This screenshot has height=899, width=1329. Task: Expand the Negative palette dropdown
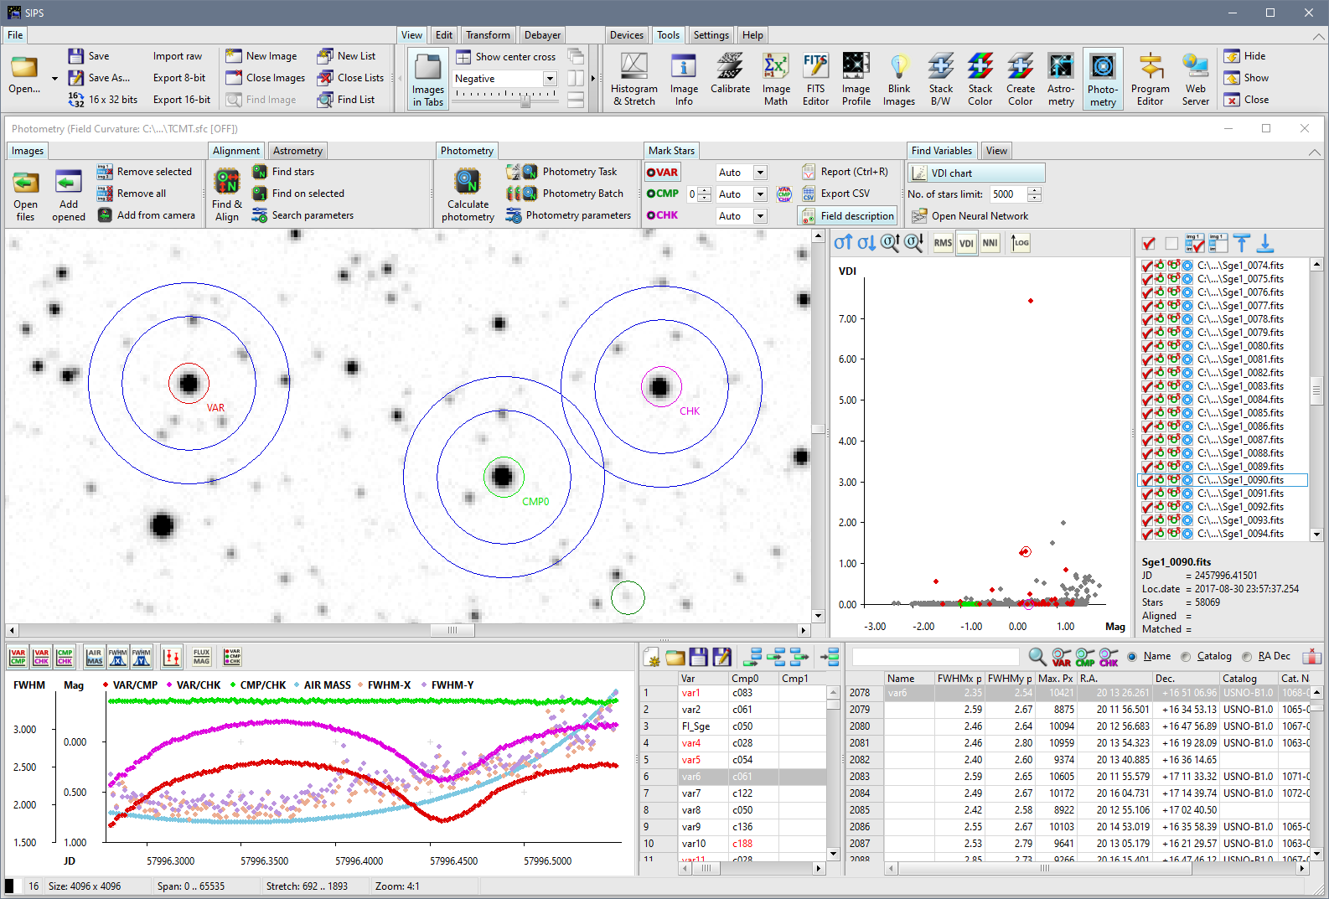point(550,79)
